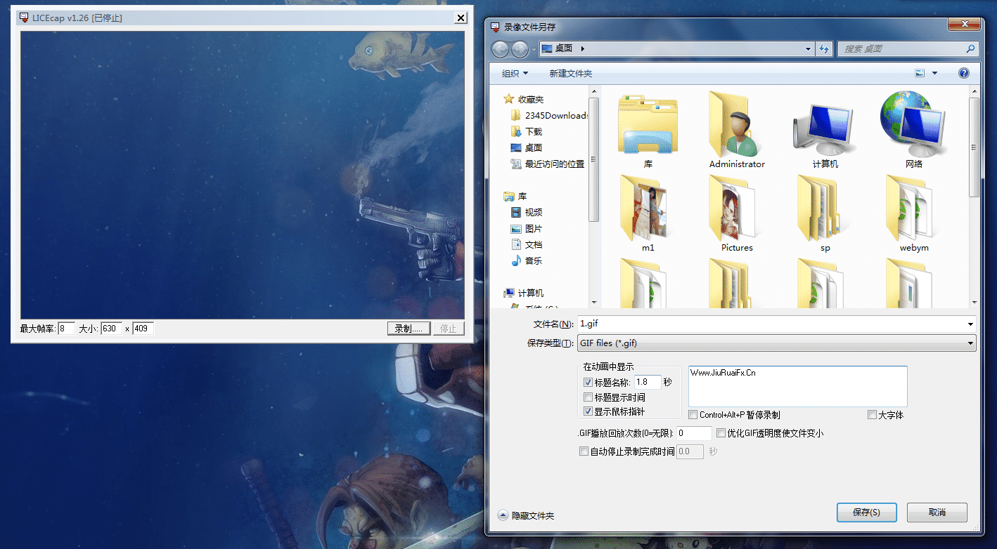Viewport: 997px width, 549px height.
Task: Click the 停止 button in LICEcap
Action: pyautogui.click(x=449, y=329)
